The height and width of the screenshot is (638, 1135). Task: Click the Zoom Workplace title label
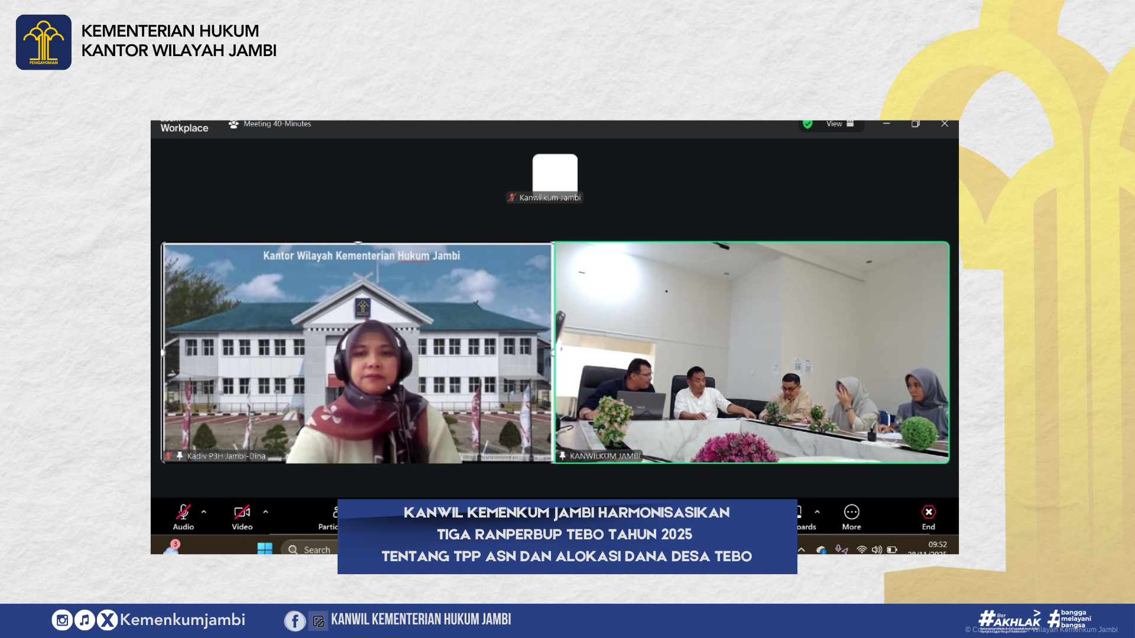tap(184, 128)
